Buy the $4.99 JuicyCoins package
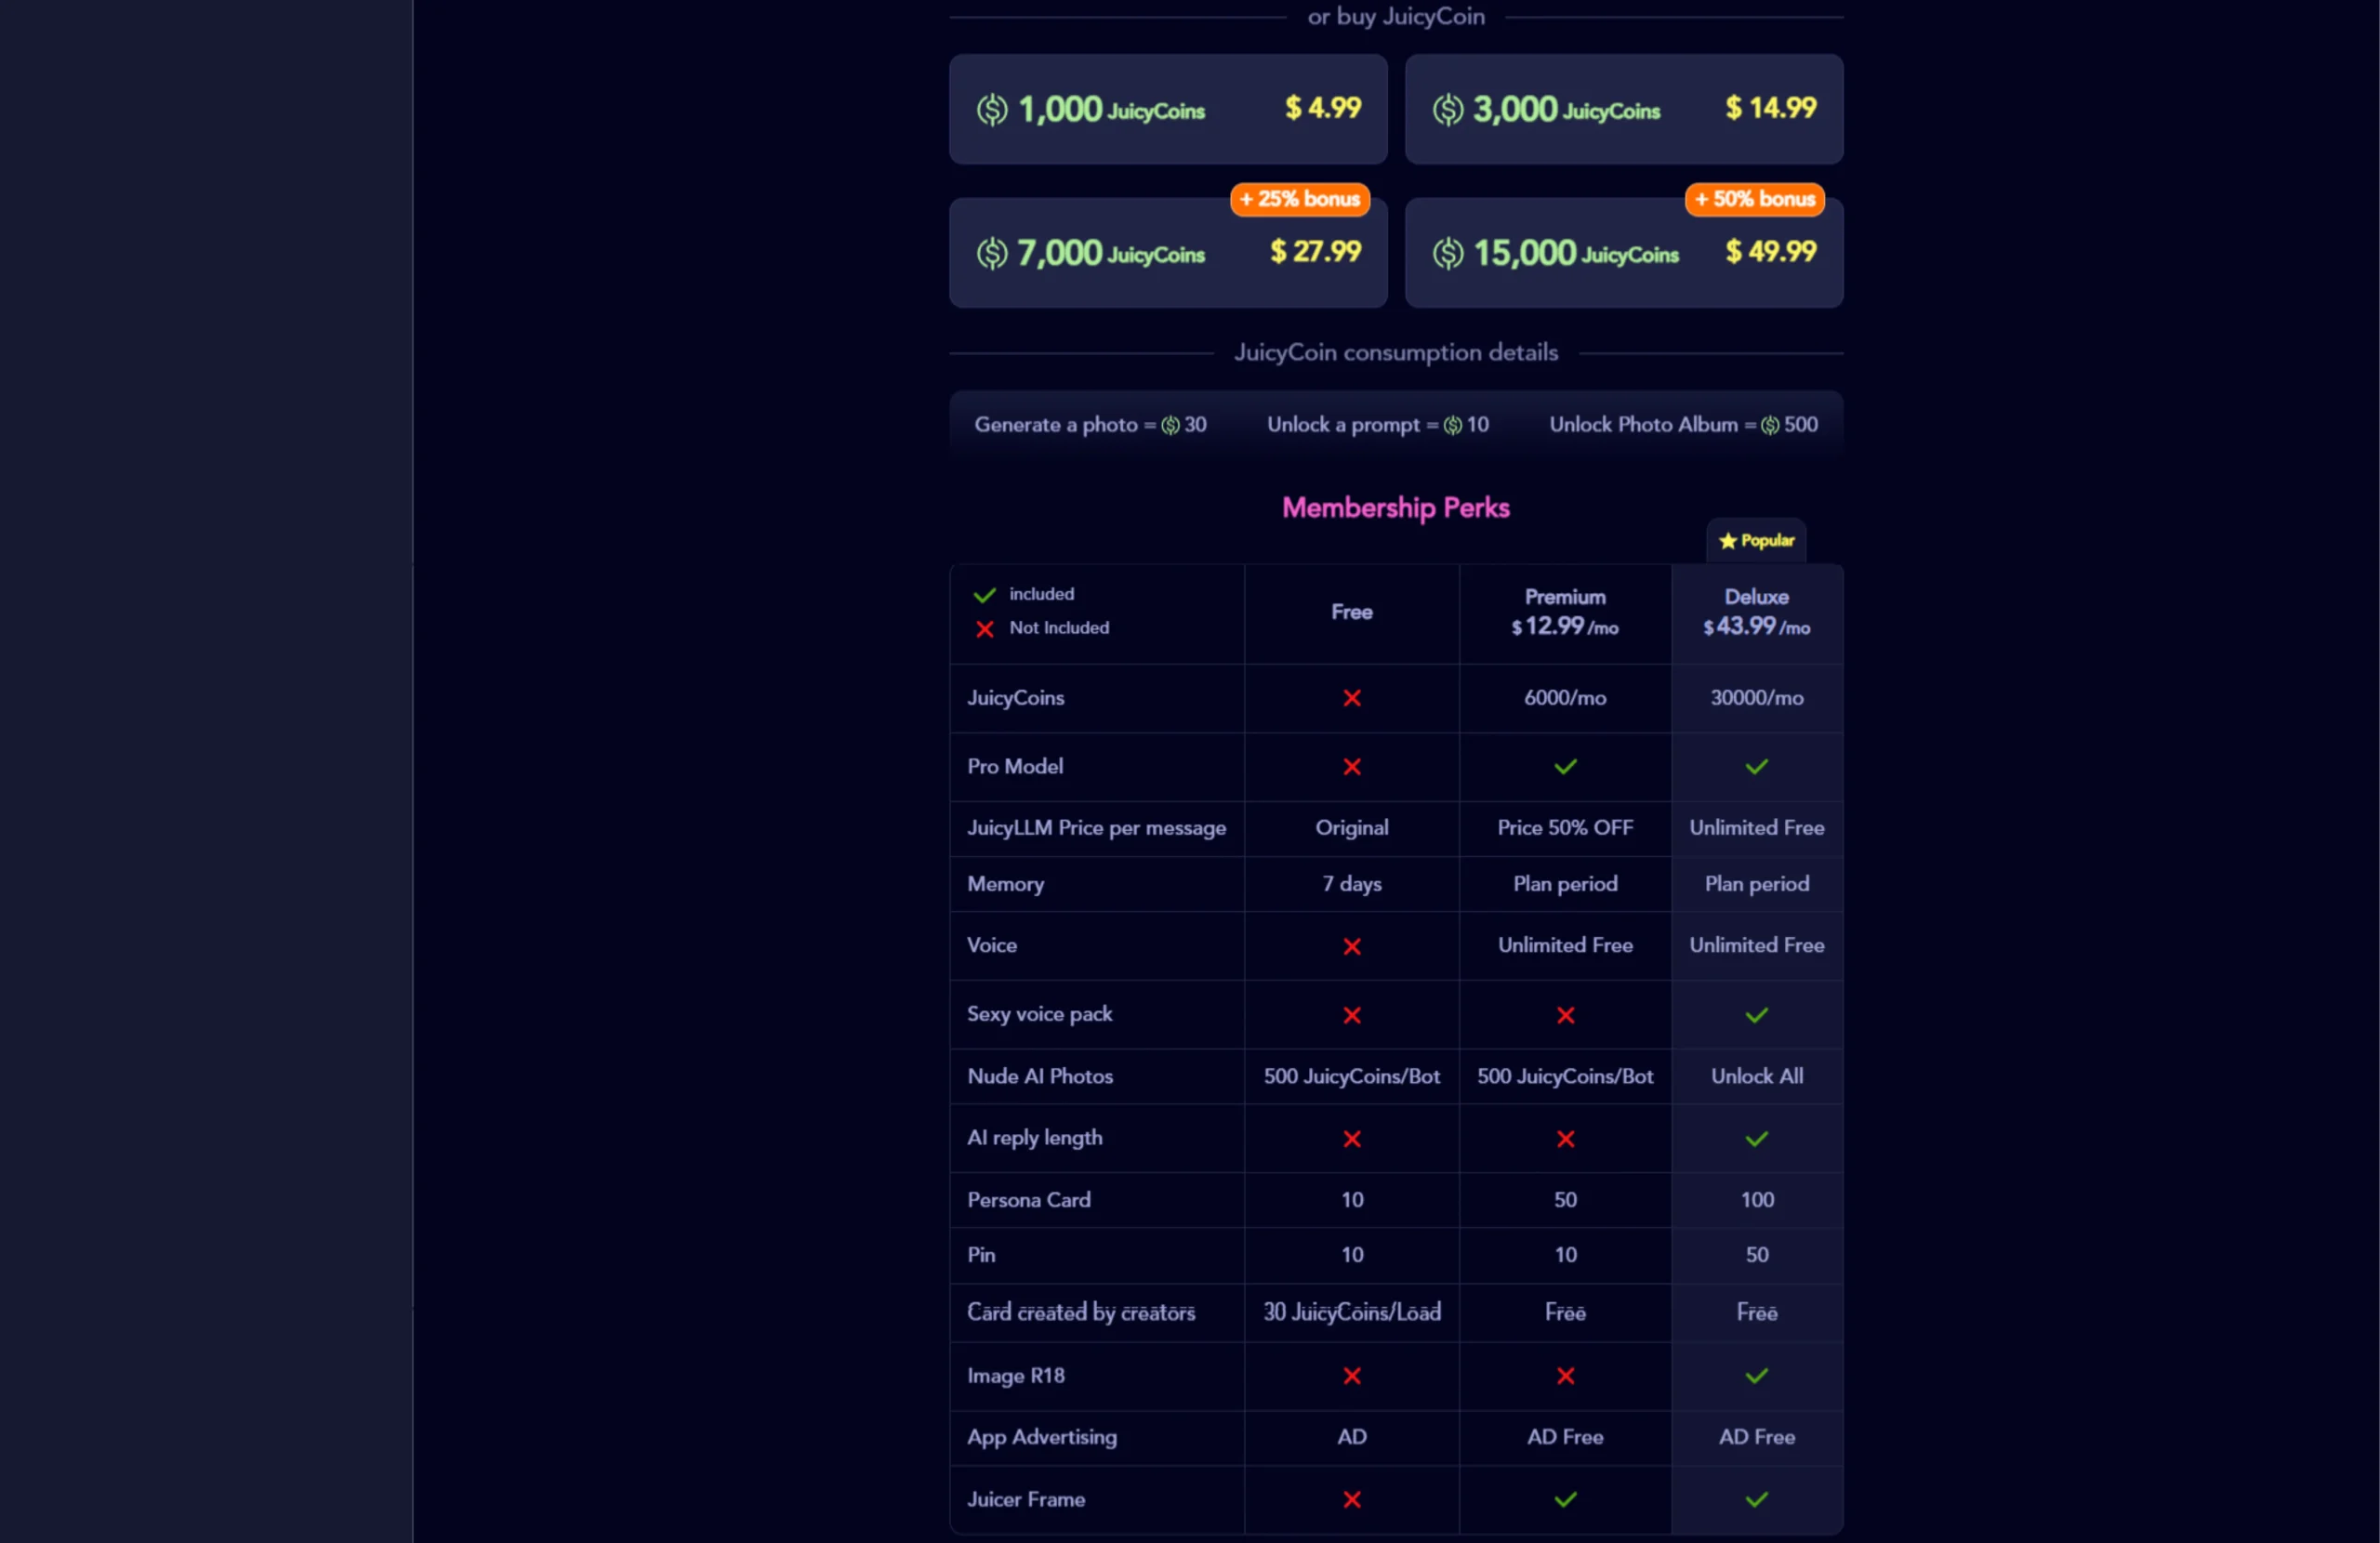This screenshot has height=1543, width=2380. [1167, 110]
